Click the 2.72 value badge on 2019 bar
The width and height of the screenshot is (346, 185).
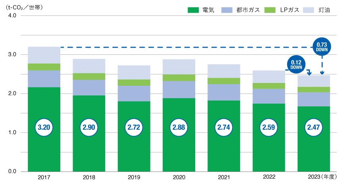(x=134, y=128)
